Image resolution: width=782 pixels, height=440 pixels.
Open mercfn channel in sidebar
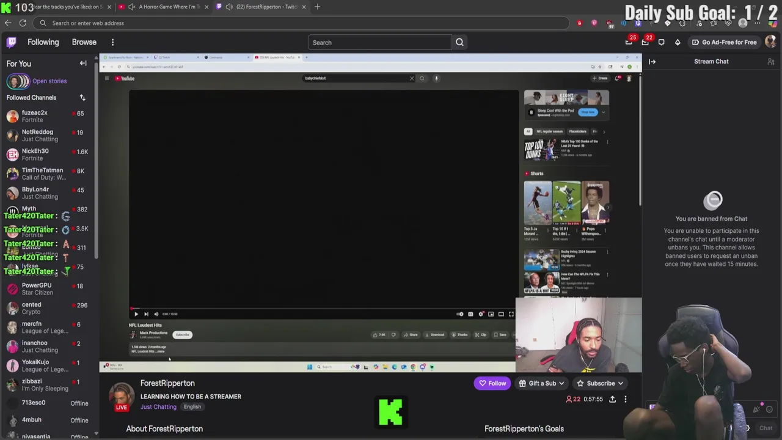point(49,328)
